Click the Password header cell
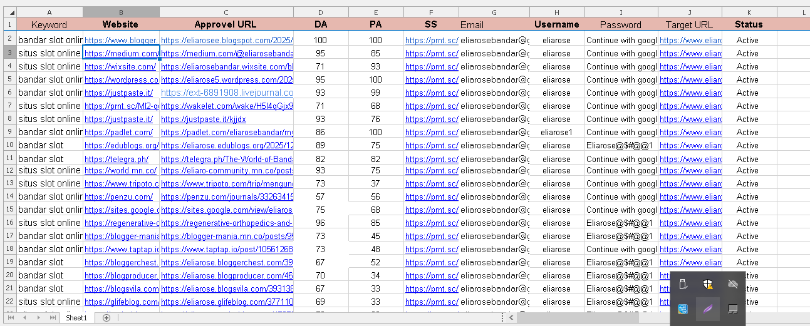Image resolution: width=810 pixels, height=326 pixels. click(621, 25)
